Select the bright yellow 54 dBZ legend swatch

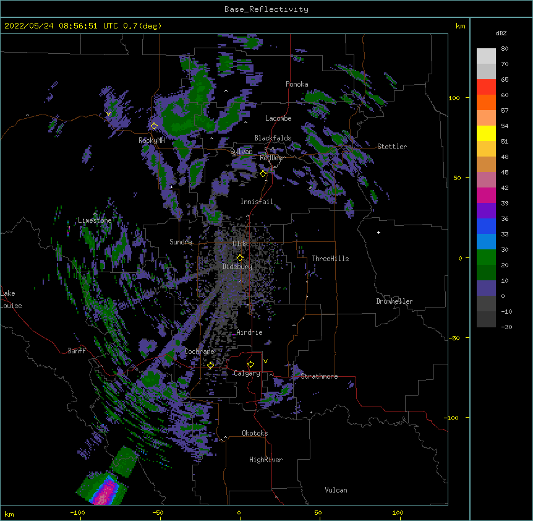(x=486, y=133)
